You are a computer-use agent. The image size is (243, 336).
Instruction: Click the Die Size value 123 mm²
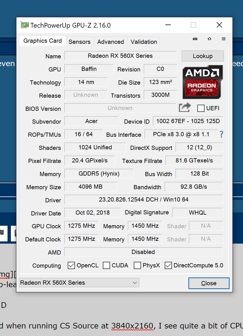pos(161,82)
